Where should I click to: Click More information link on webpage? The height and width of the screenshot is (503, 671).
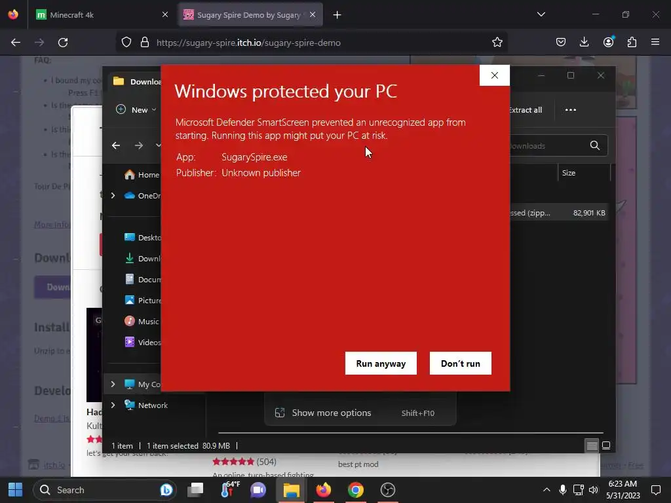coord(52,225)
